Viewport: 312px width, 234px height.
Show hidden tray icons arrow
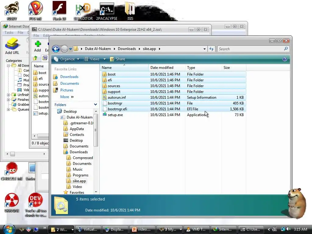point(269,229)
